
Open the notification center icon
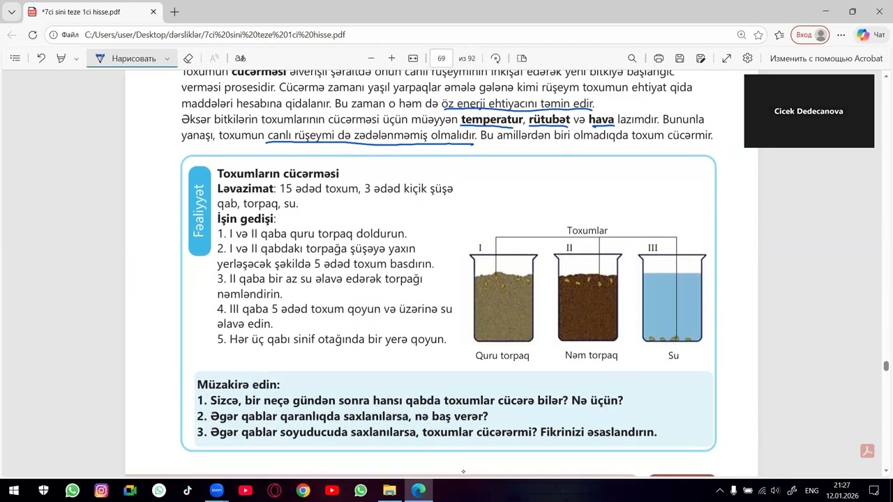875,491
